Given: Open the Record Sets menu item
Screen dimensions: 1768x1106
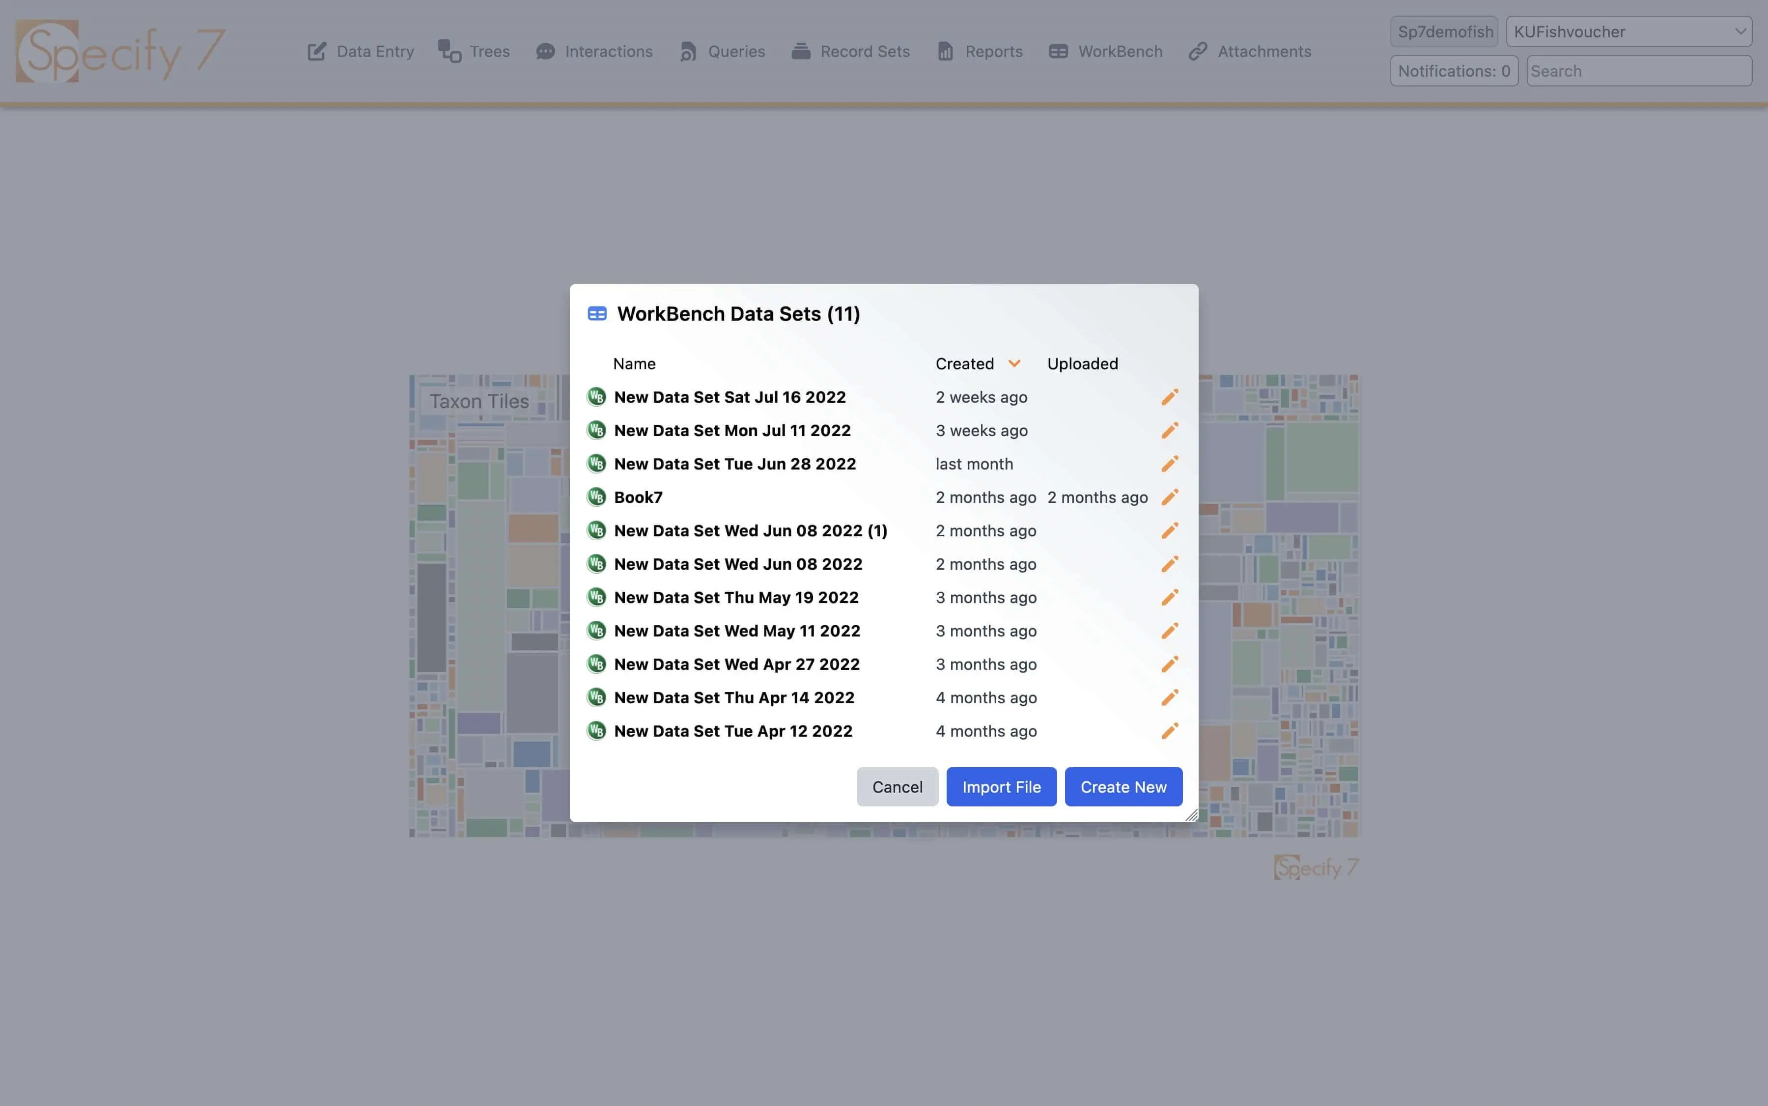Looking at the screenshot, I should click(851, 51).
